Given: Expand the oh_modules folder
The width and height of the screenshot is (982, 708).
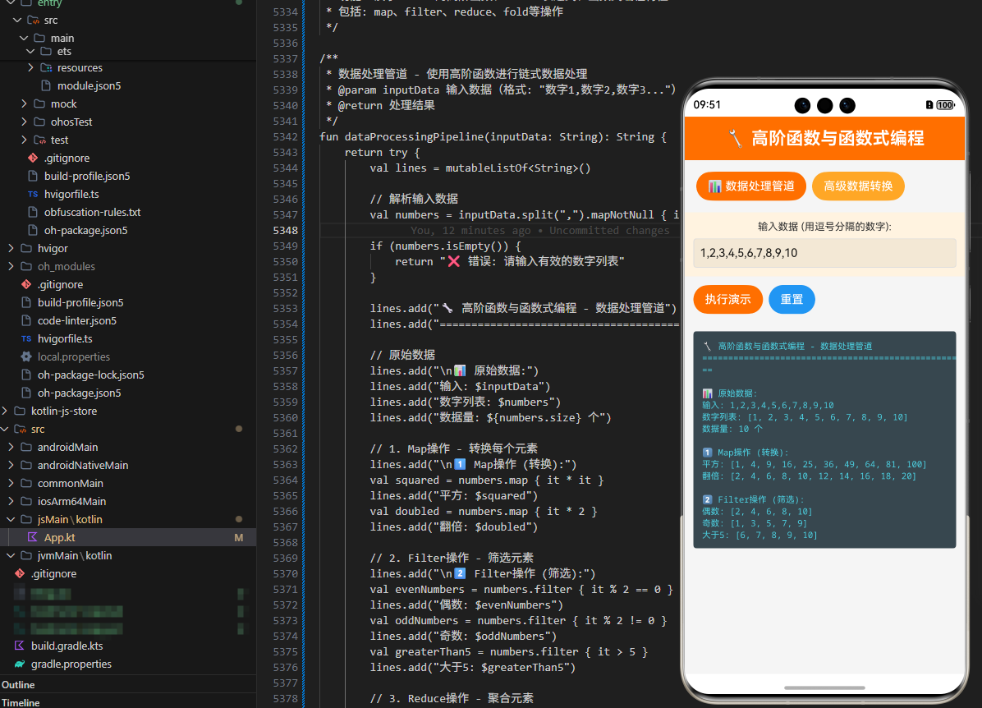Looking at the screenshot, I should (x=11, y=266).
